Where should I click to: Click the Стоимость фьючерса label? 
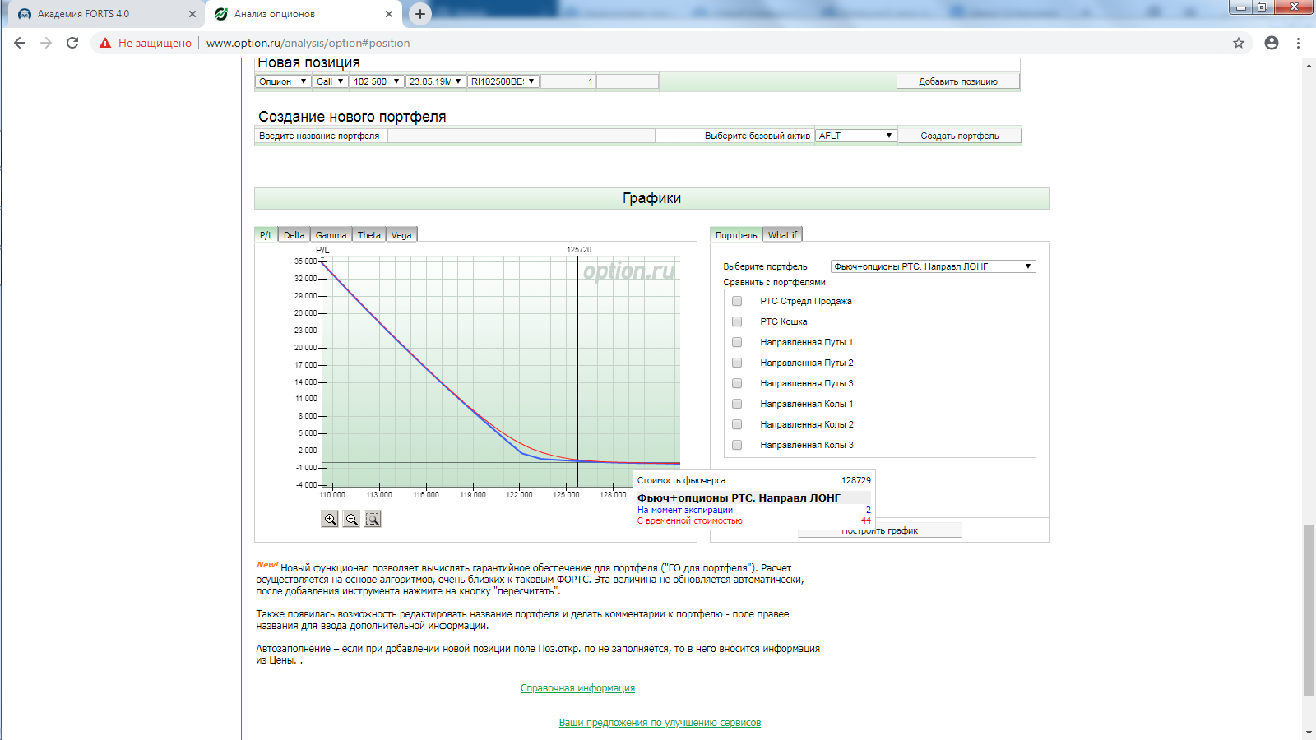681,480
